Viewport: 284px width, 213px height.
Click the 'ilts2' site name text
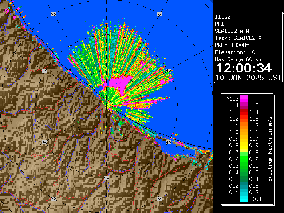tap(223, 17)
